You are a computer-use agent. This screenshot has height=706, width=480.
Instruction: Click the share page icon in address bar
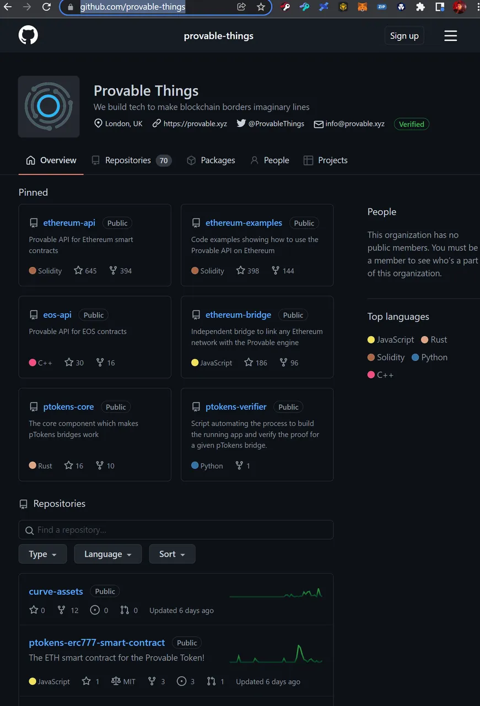pos(241,7)
